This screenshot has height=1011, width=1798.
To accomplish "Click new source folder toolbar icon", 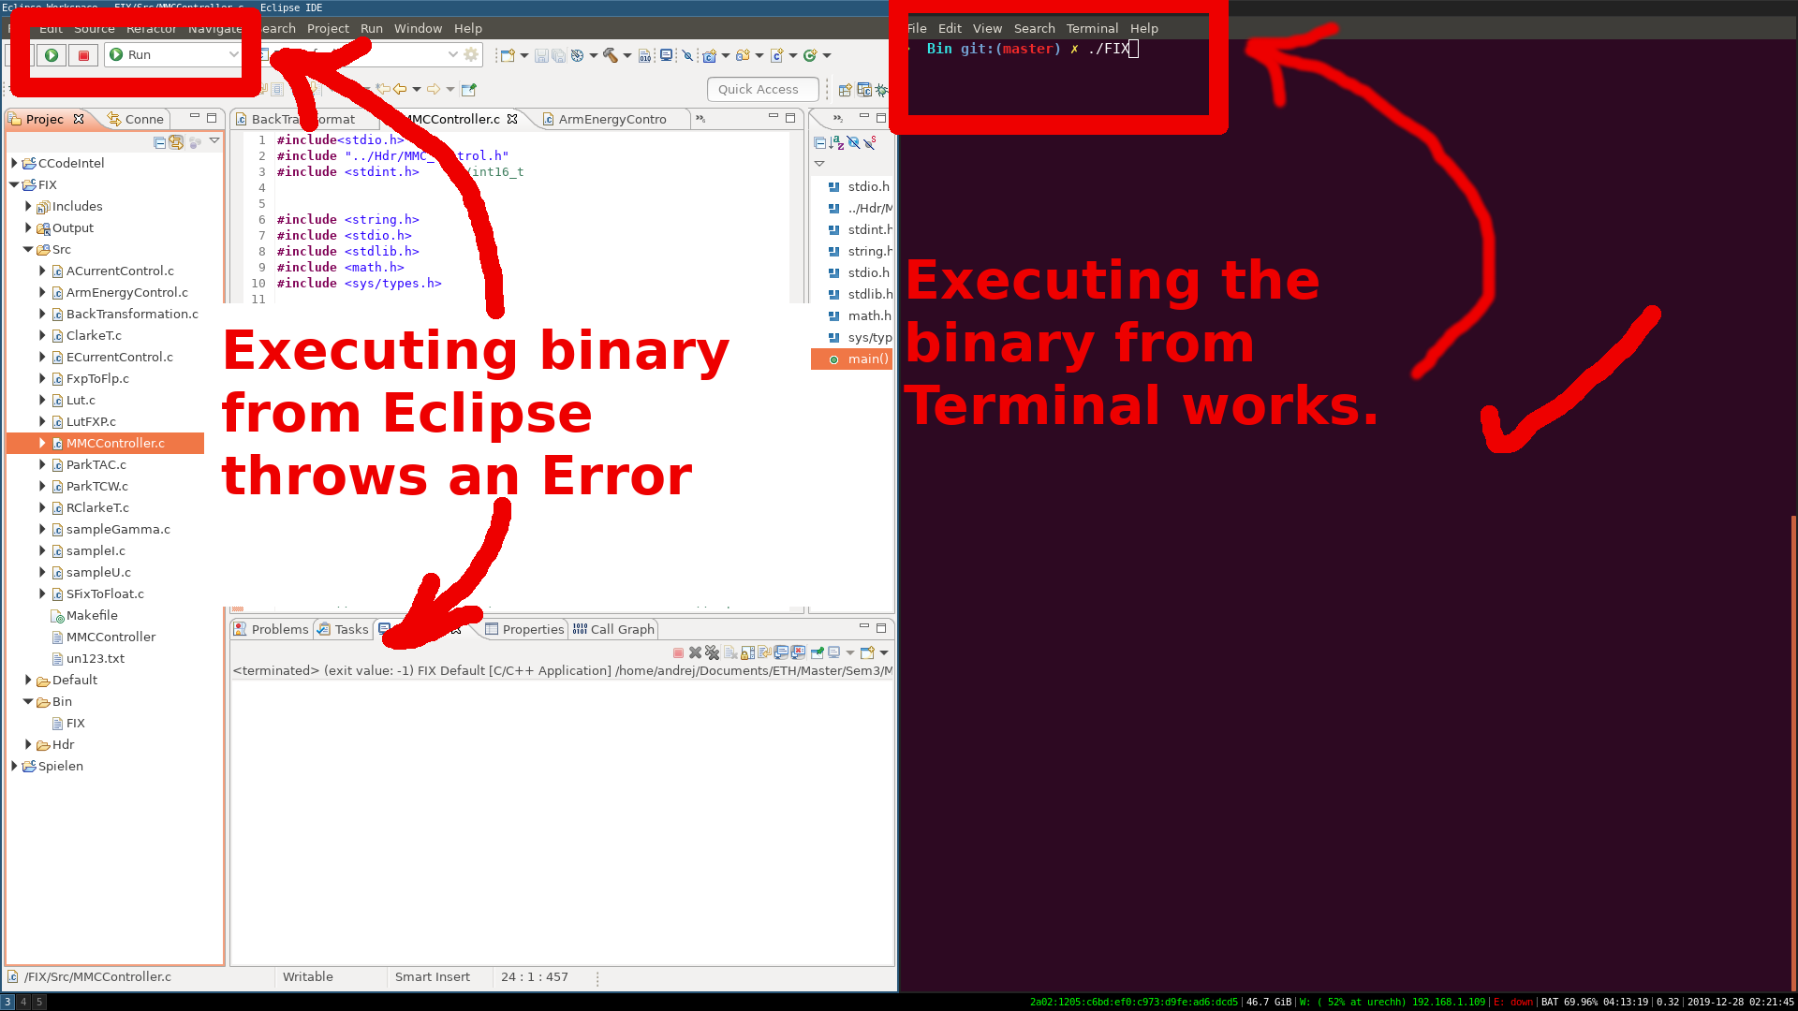I will point(743,55).
